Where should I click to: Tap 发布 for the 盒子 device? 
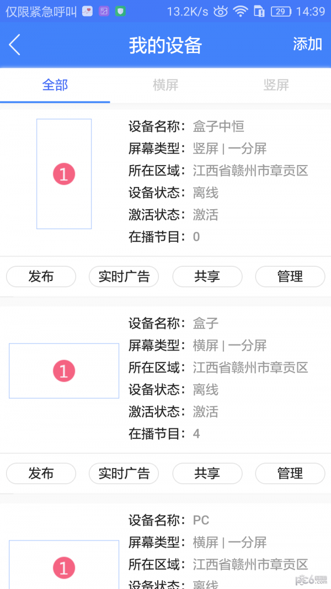coord(41,473)
